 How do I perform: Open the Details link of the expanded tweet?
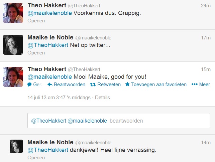pyautogui.click(x=102, y=98)
